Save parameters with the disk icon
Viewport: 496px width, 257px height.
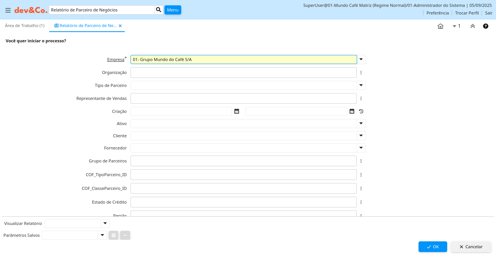114,235
